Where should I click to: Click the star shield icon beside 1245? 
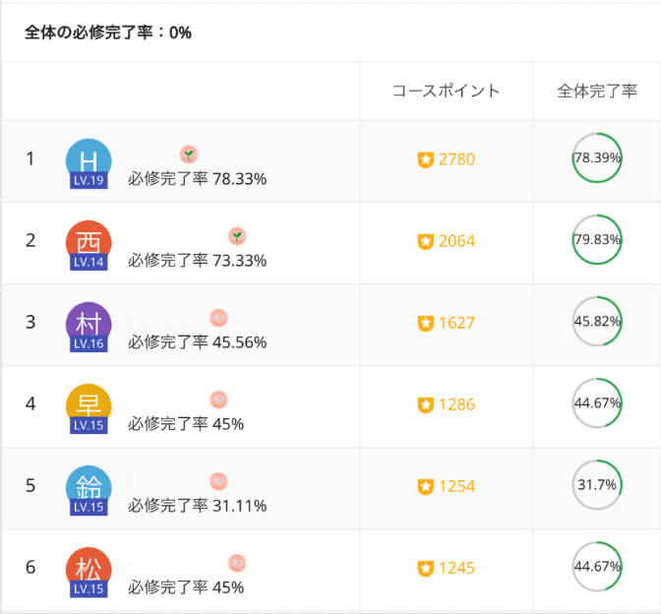pyautogui.click(x=425, y=569)
